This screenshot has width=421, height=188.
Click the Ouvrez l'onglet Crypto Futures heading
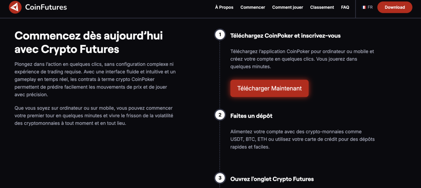tap(272, 179)
